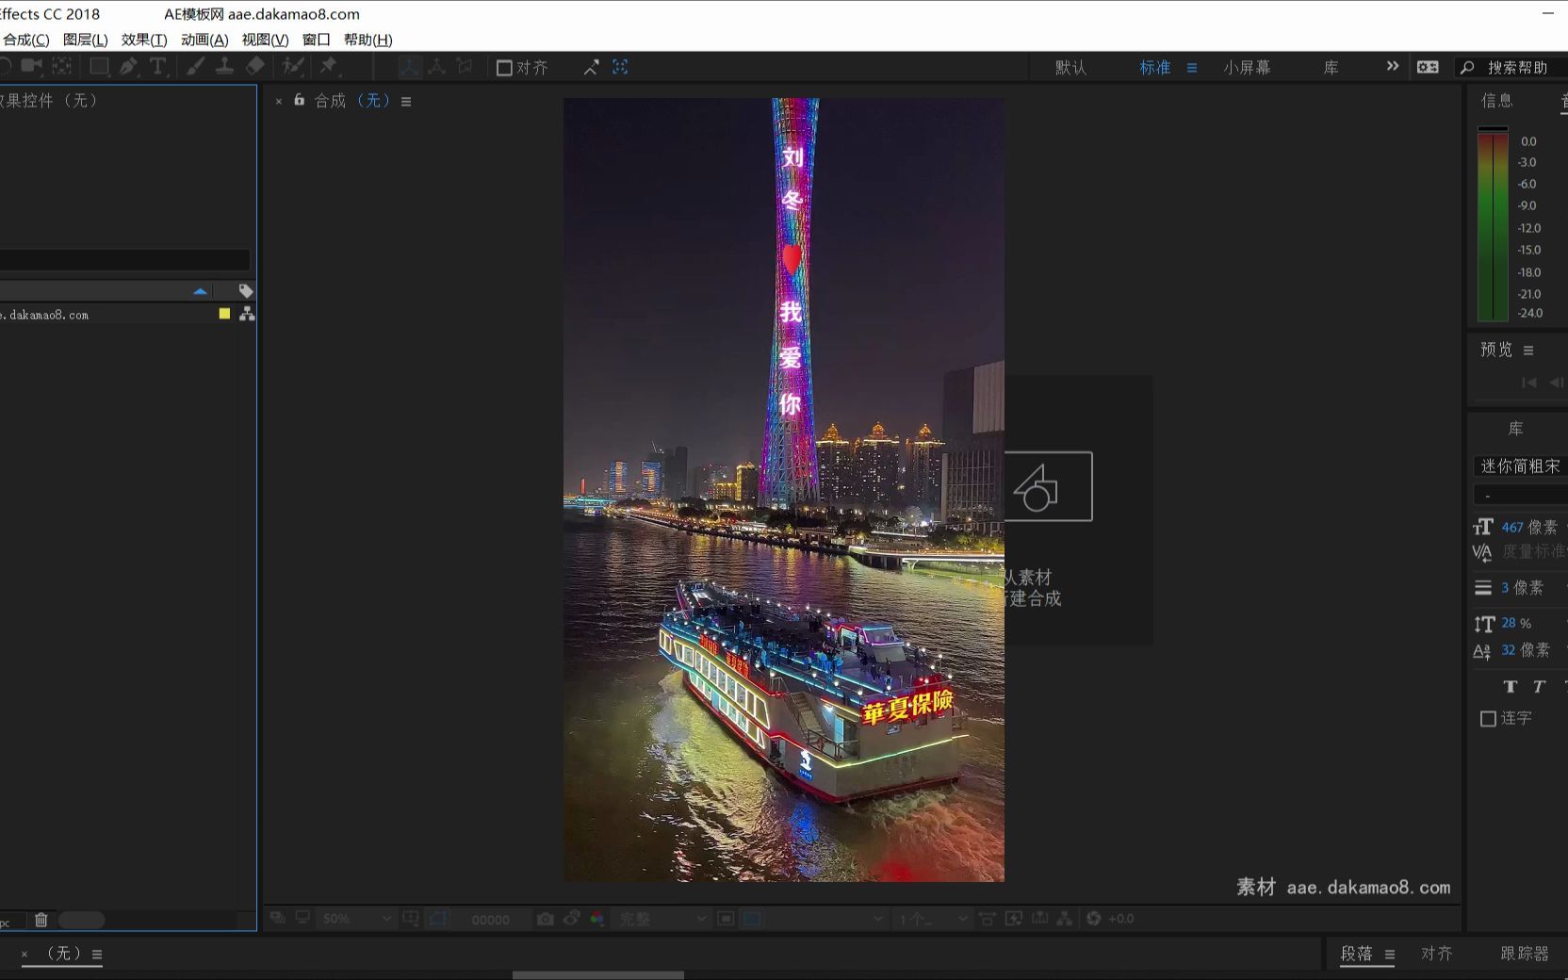
Task: Open the 对齐 panel tab
Action: point(1437,954)
